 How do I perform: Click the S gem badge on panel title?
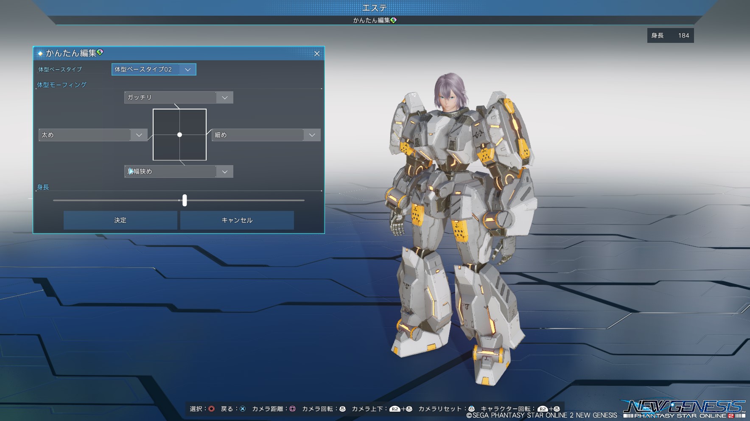(x=100, y=52)
